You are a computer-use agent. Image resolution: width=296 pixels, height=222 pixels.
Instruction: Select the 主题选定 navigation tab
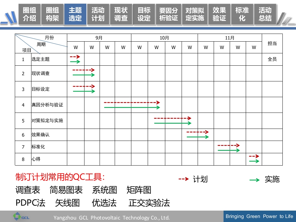[x=75, y=14]
